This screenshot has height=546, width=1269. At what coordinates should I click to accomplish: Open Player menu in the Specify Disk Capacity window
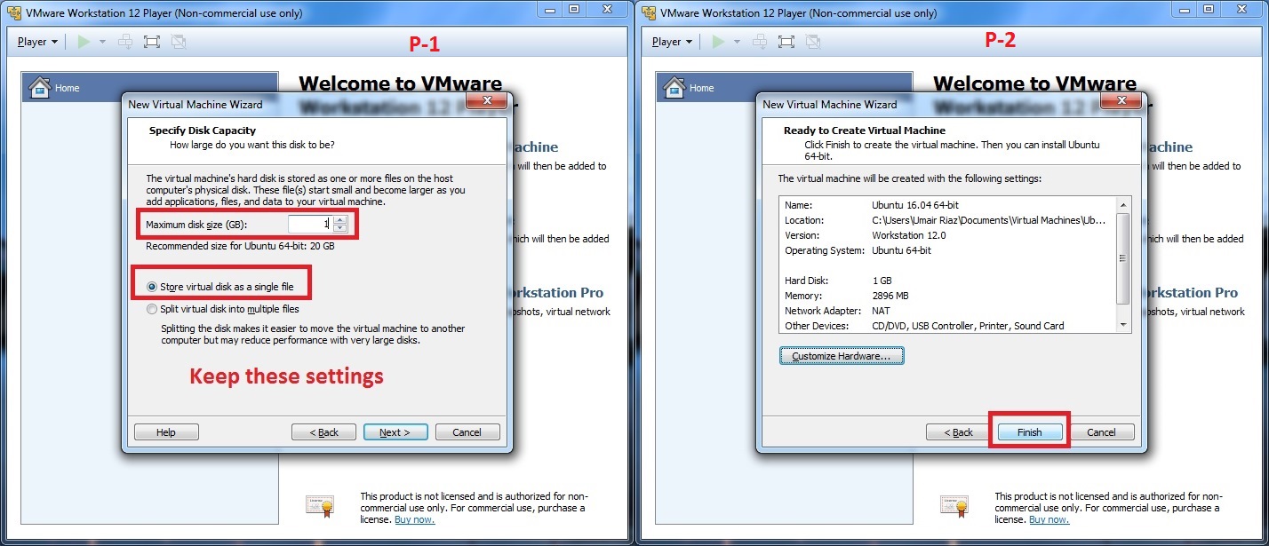(37, 42)
